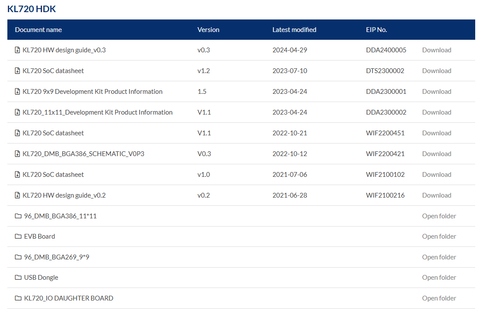This screenshot has height=310, width=483.
Task: Click folder icon beside 96_DMB_BGA386_11*11
Action: click(x=18, y=216)
